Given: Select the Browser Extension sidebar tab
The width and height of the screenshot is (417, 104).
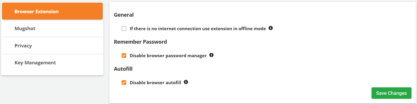Looking at the screenshot, I should coord(52,11).
